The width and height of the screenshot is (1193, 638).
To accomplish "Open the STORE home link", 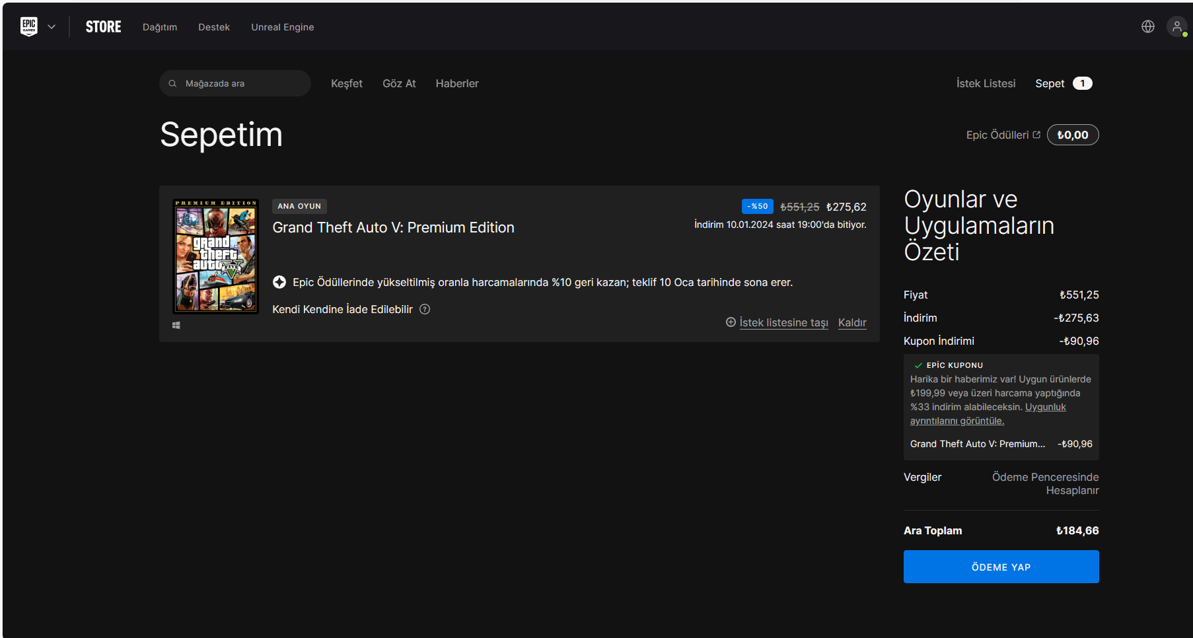I will pos(104,27).
